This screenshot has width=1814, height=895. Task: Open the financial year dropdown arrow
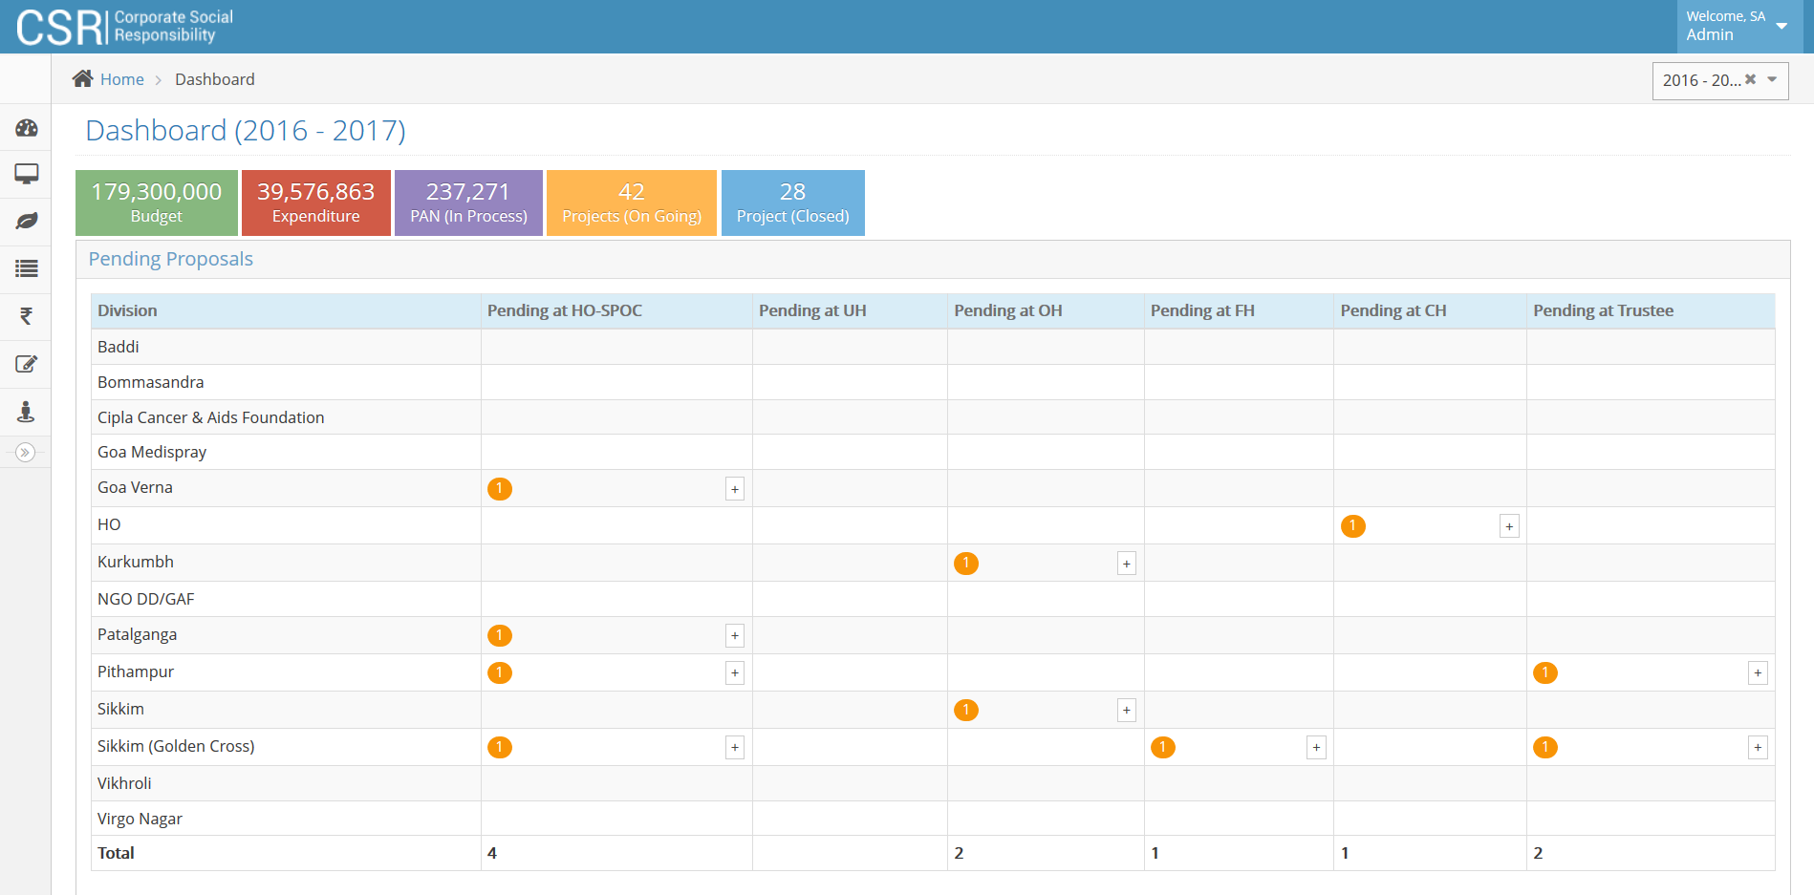(1772, 79)
